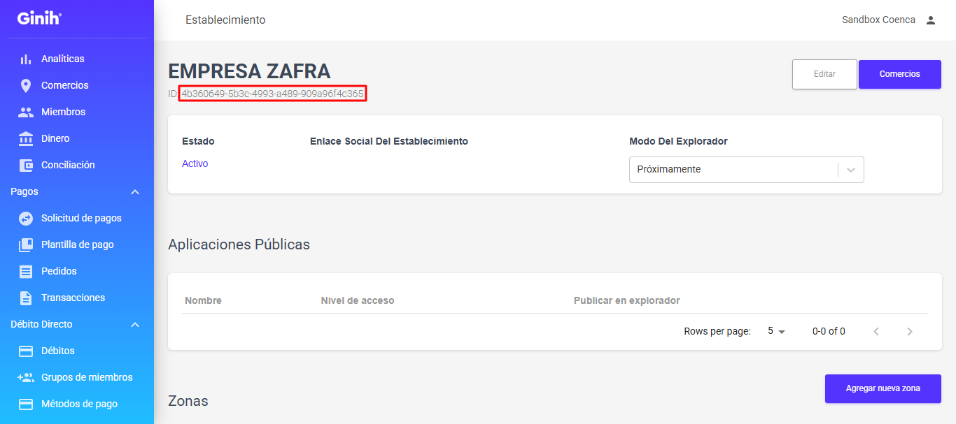Image resolution: width=956 pixels, height=424 pixels.
Task: Click the Zonas heading
Action: [188, 401]
